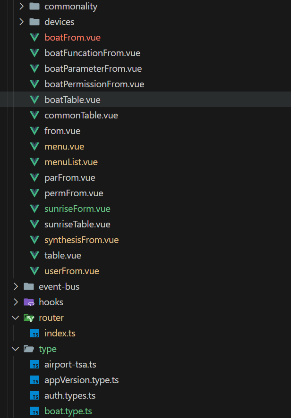Open synthesisFrom.vue file

(81, 240)
